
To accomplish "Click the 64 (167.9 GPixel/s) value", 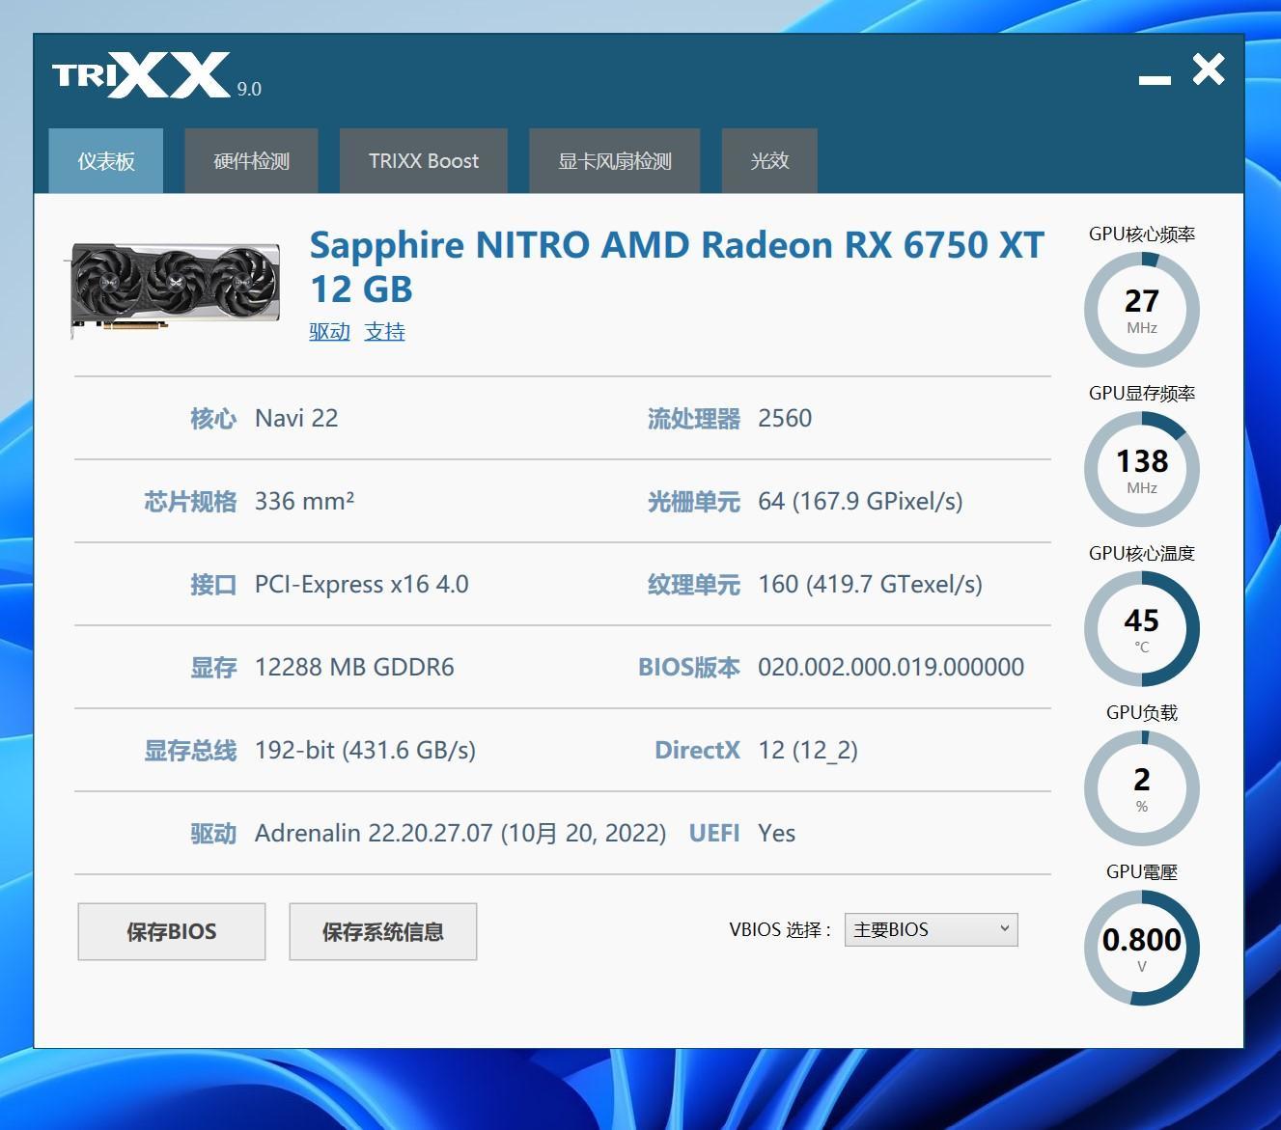I will 860,501.
